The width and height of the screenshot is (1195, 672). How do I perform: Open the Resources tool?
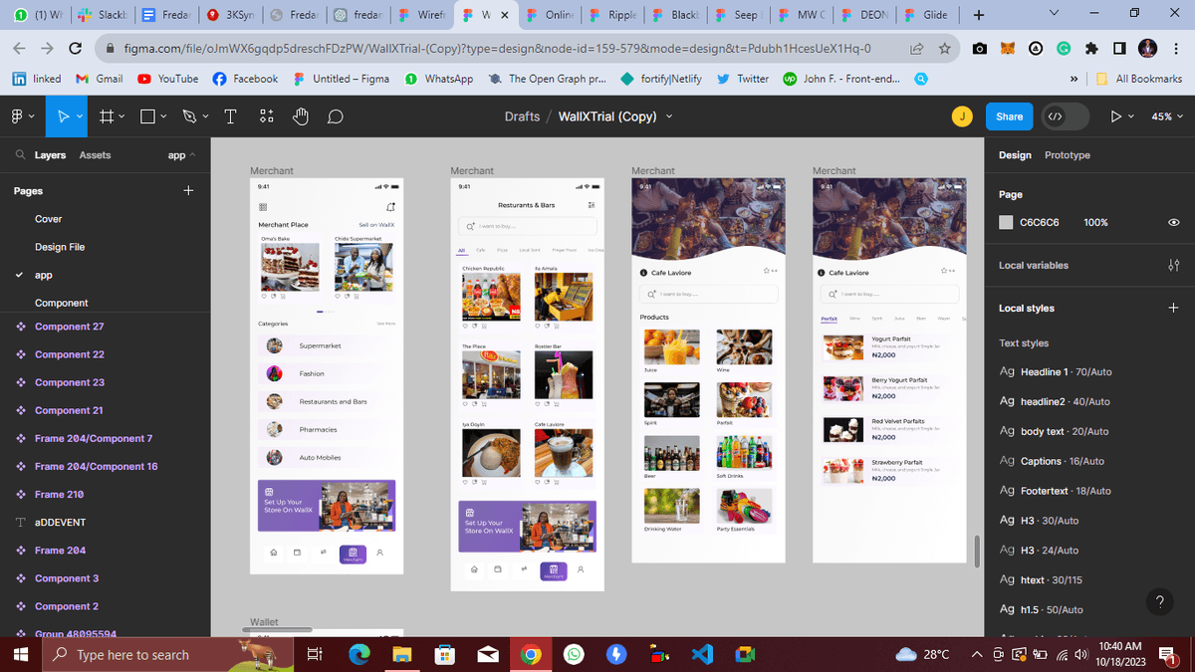coord(266,116)
